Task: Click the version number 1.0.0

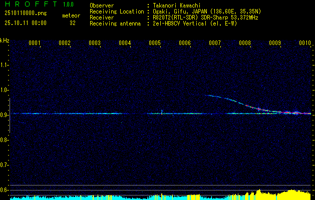Action: (68, 4)
